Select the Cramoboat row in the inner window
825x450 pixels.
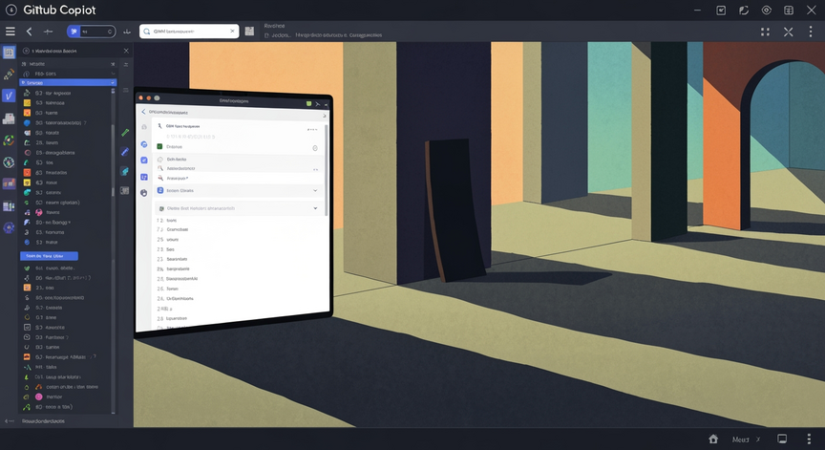pyautogui.click(x=239, y=229)
